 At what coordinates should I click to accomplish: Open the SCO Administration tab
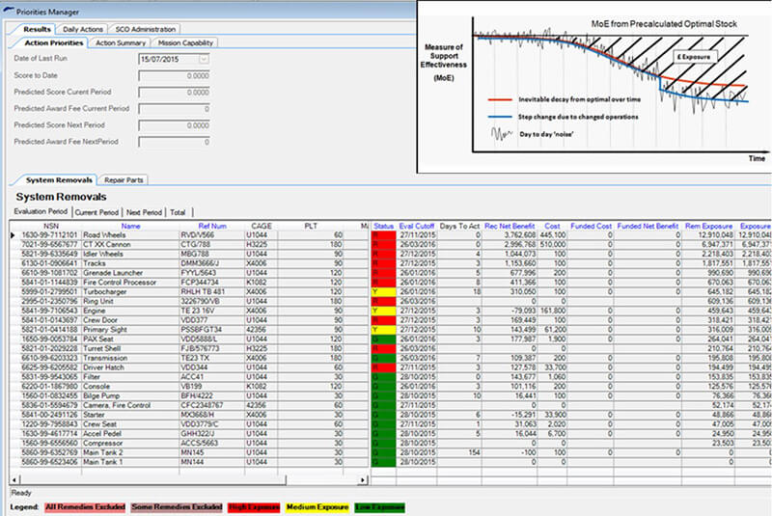(x=146, y=29)
